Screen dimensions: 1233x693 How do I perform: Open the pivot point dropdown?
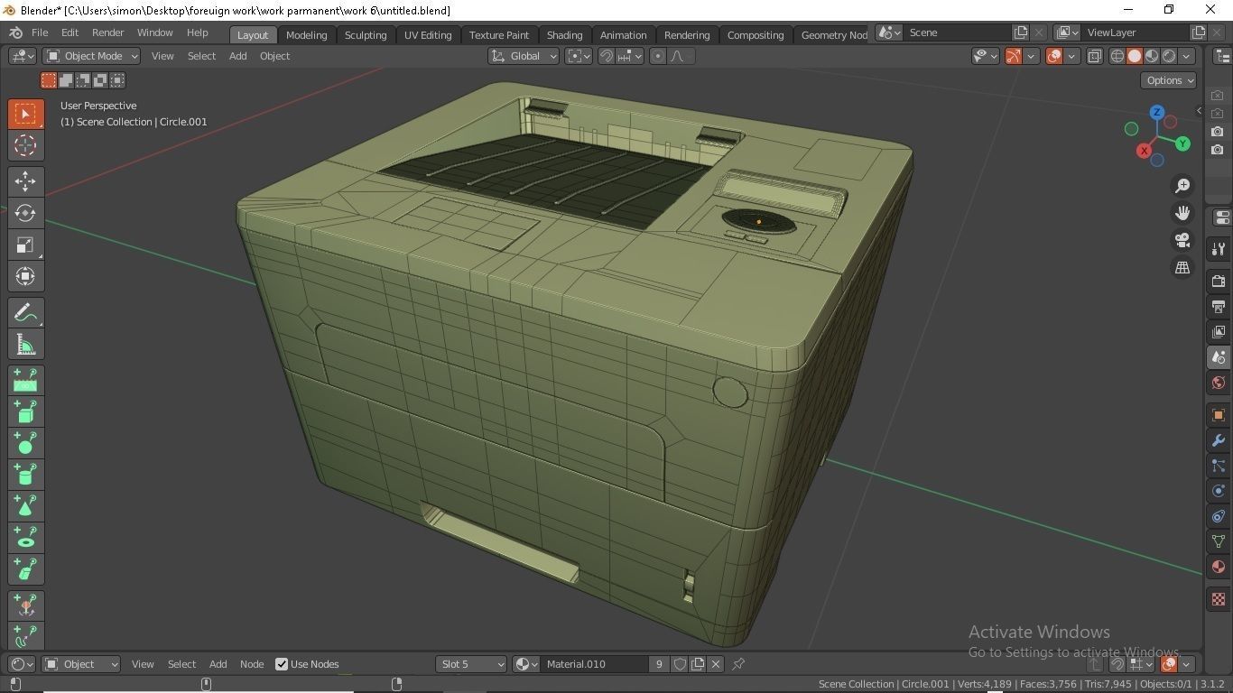click(x=579, y=56)
